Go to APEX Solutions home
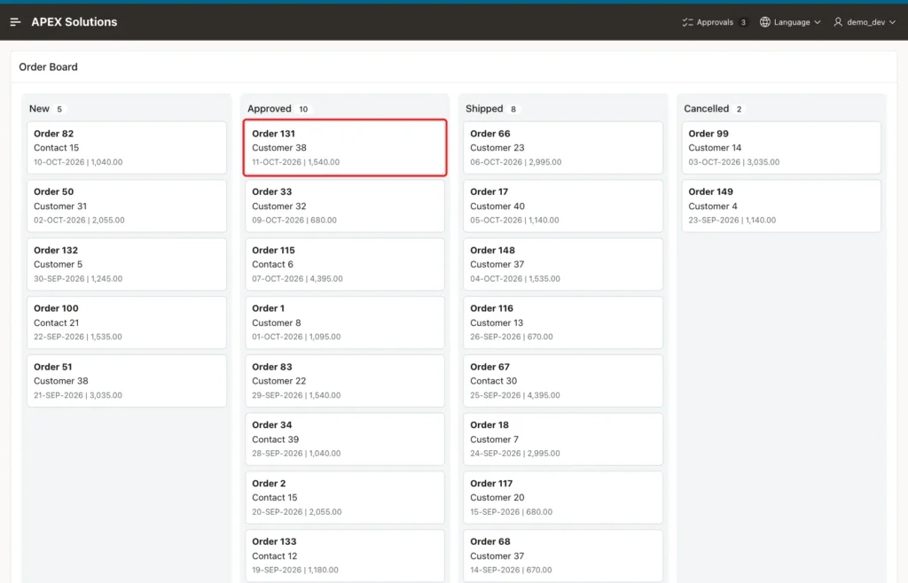Screen dimensions: 908x583 pyautogui.click(x=74, y=22)
